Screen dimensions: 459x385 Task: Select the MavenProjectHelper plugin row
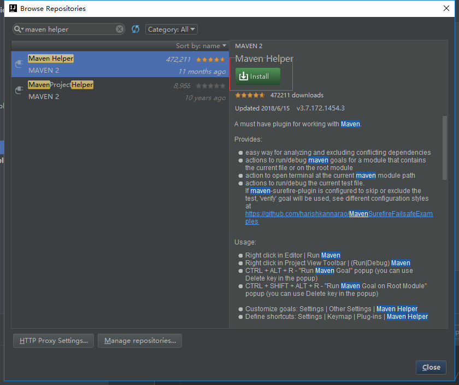120,90
